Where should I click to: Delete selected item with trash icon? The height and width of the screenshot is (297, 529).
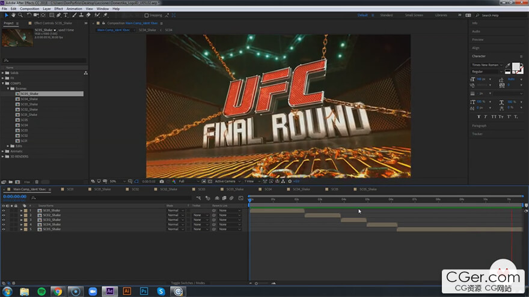click(x=37, y=182)
